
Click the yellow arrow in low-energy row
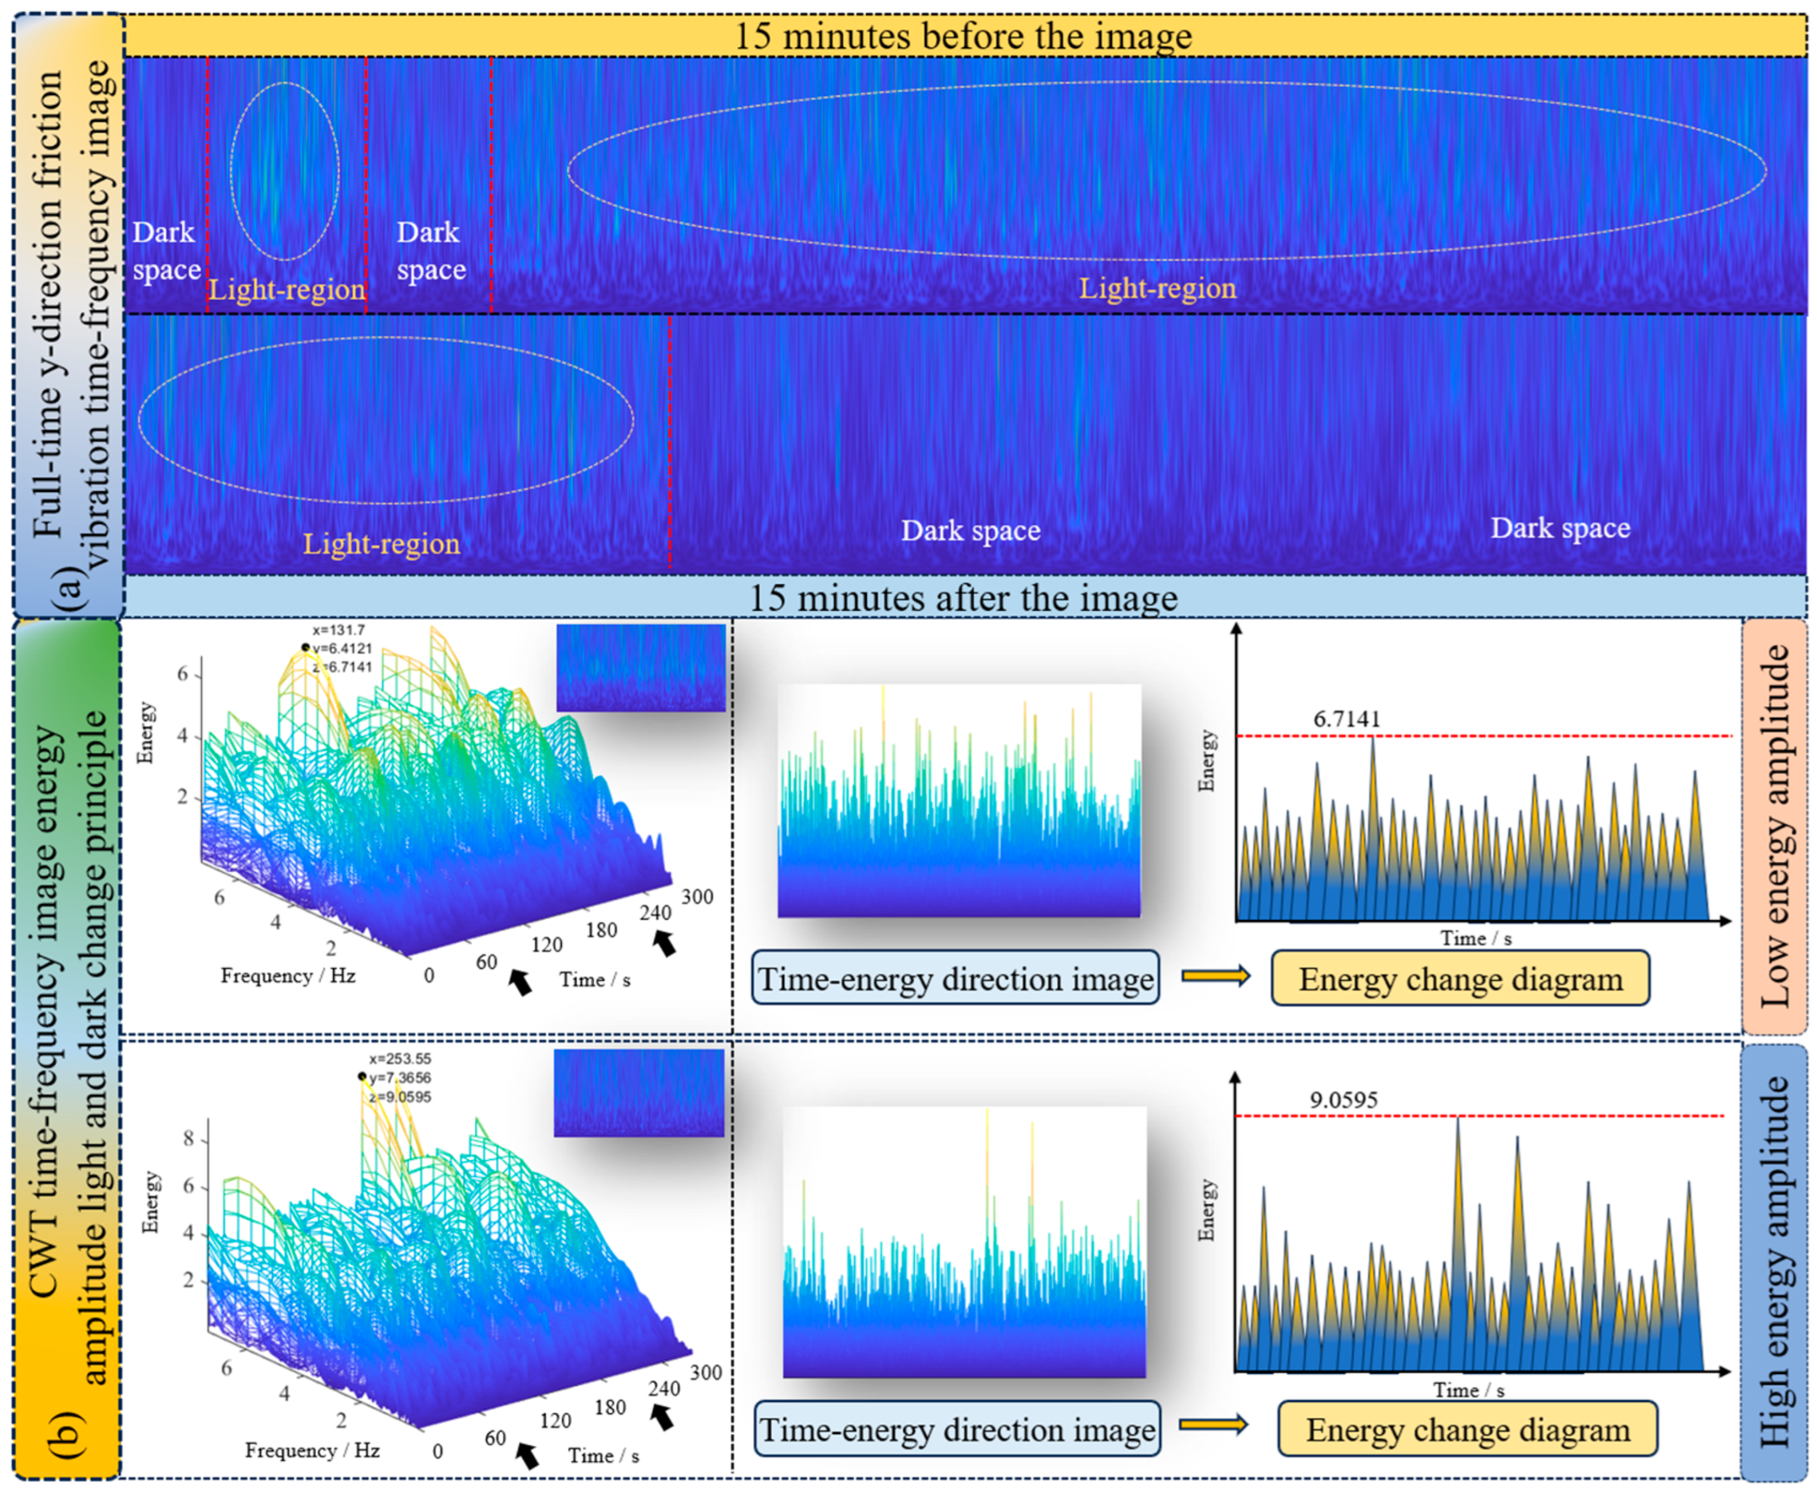click(x=1215, y=975)
